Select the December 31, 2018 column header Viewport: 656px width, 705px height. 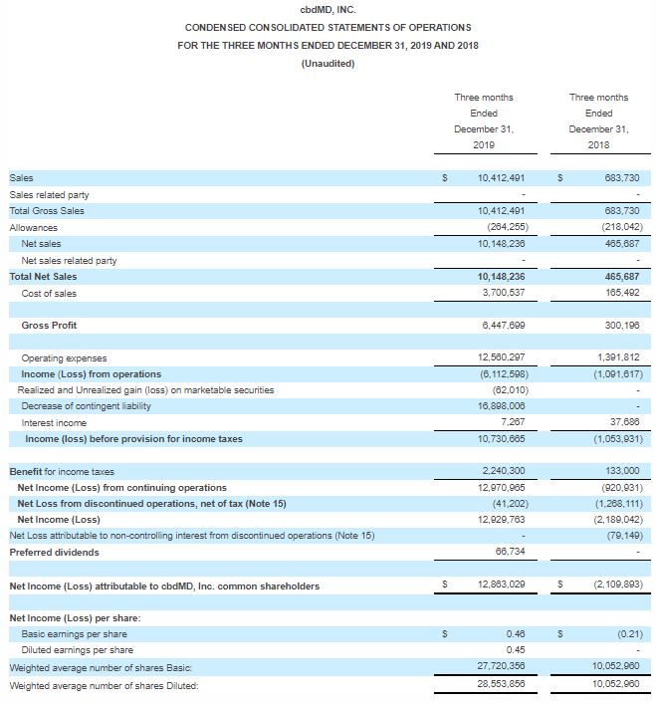598,120
